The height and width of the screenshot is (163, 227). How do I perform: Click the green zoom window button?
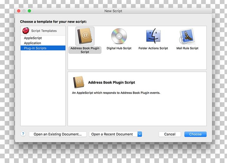click(29, 11)
